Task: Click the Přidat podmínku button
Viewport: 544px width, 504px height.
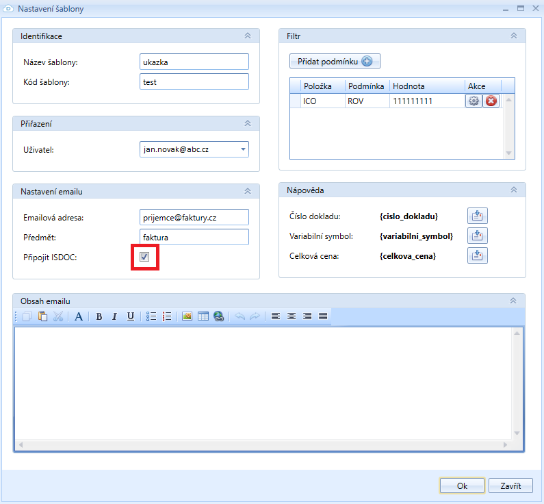Action: [335, 62]
